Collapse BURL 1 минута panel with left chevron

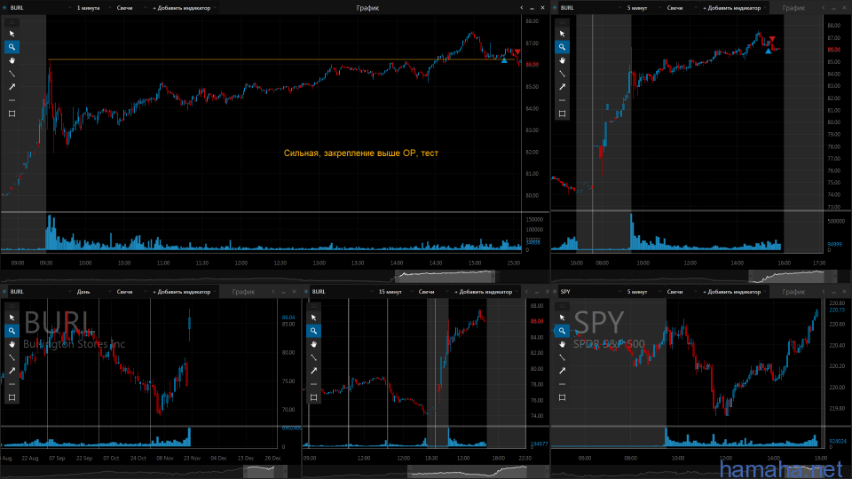coord(522,8)
